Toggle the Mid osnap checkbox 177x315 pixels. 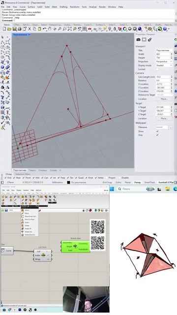pos(33,178)
